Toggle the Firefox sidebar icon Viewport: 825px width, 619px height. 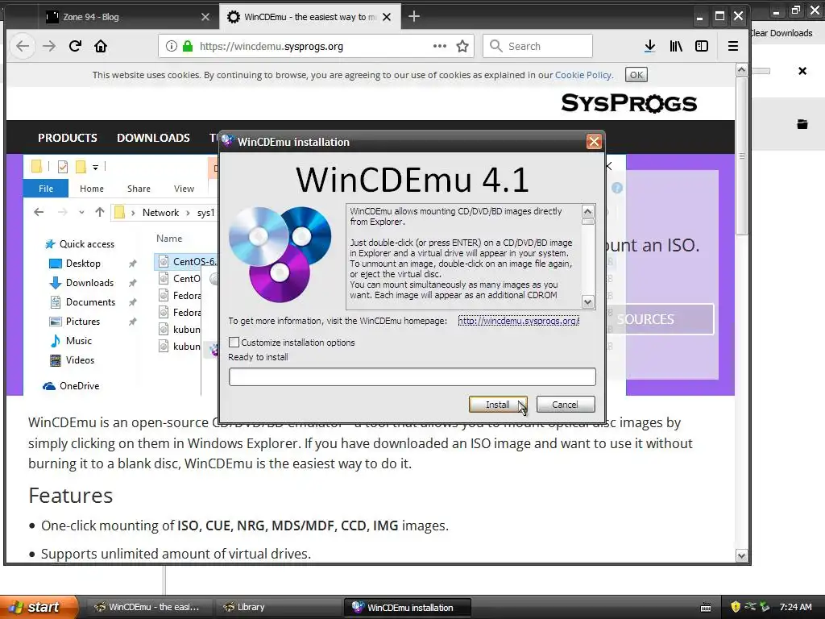(702, 46)
